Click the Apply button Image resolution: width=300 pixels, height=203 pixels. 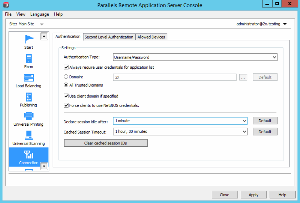253,195
